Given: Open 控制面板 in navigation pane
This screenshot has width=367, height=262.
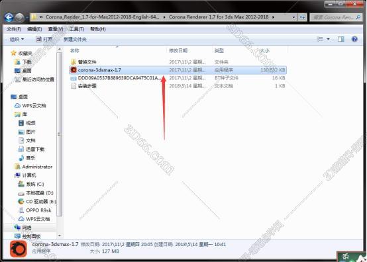Looking at the screenshot, I should [31, 236].
